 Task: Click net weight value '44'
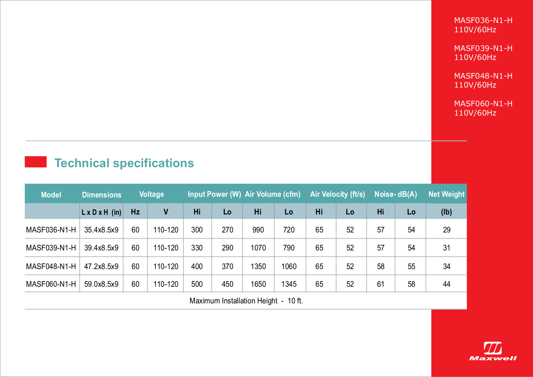tap(447, 284)
